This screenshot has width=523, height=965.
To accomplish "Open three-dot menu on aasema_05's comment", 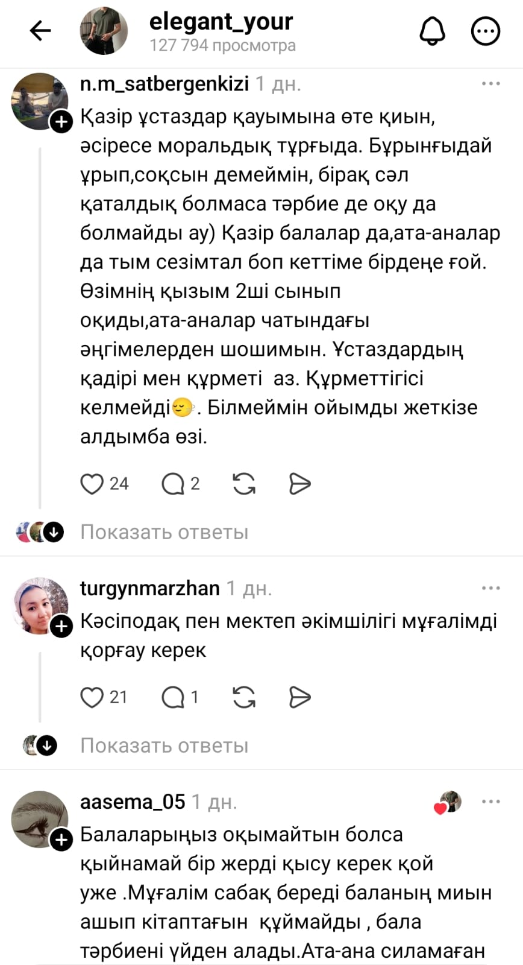I will point(491,802).
